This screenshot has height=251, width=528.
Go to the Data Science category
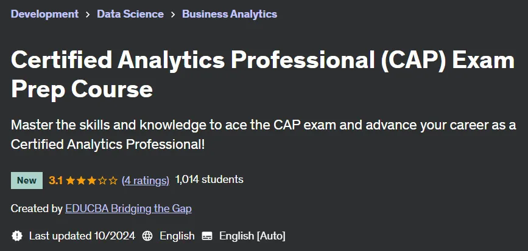tap(130, 14)
